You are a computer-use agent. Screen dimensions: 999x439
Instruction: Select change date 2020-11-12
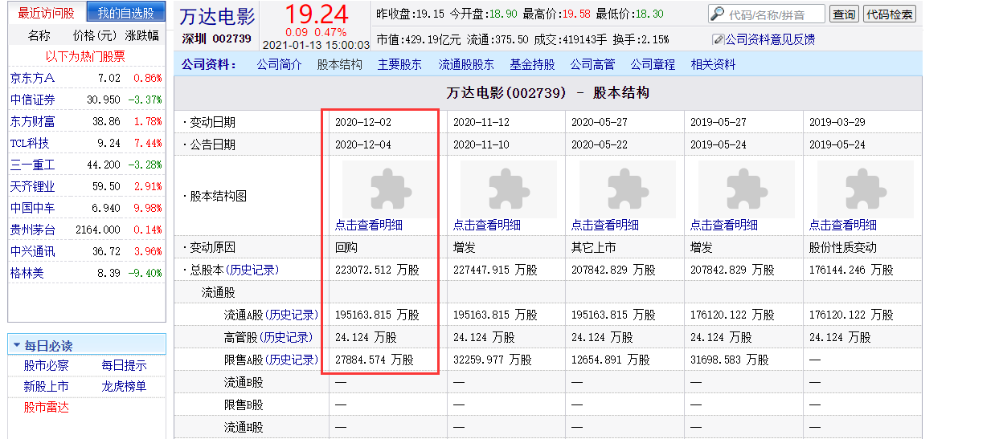(481, 122)
